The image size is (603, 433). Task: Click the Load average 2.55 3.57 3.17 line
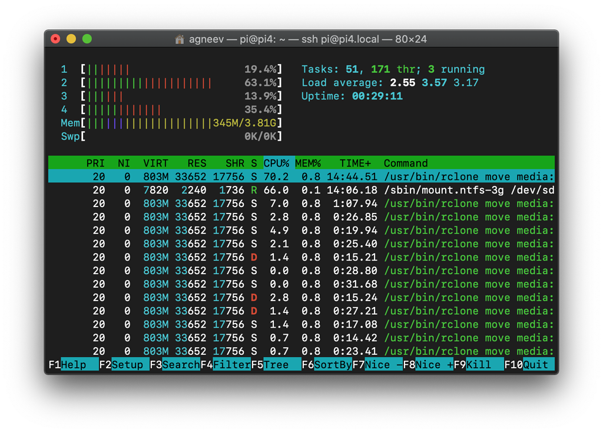click(x=390, y=83)
